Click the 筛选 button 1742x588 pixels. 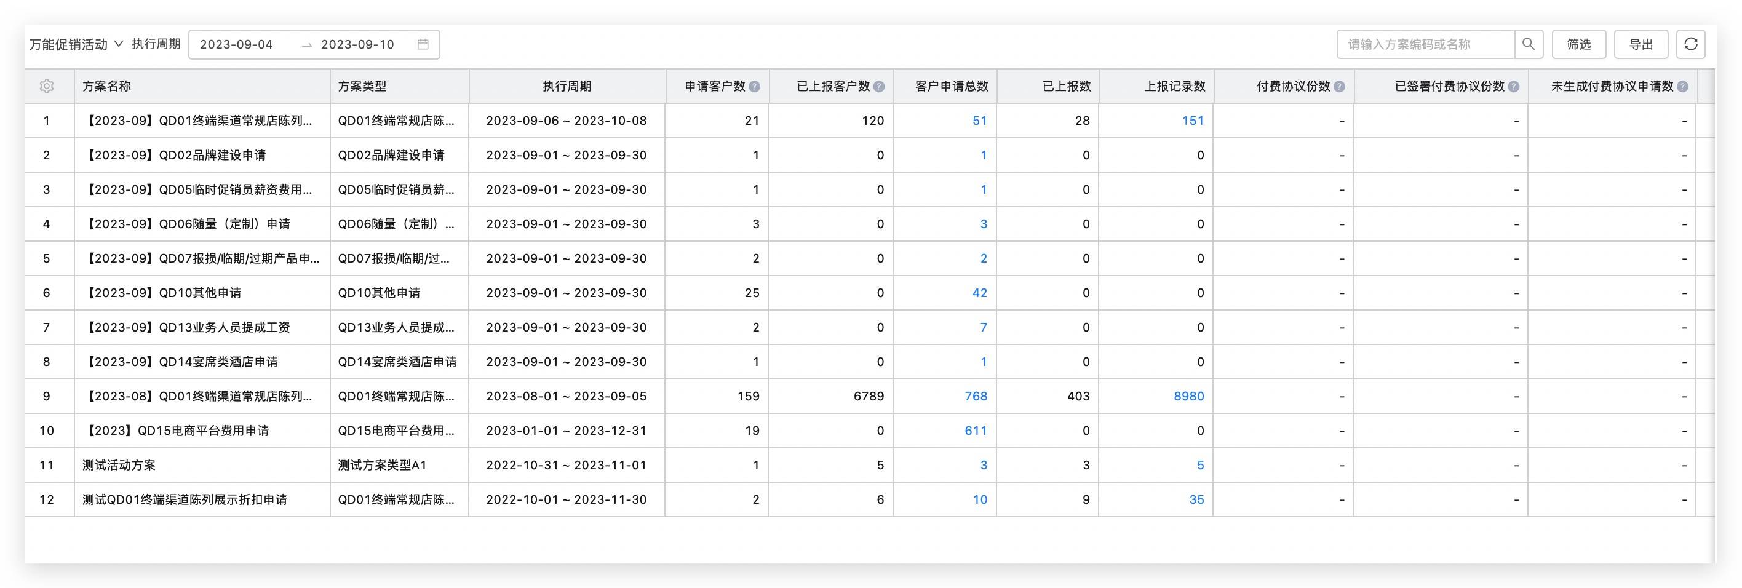(1579, 44)
